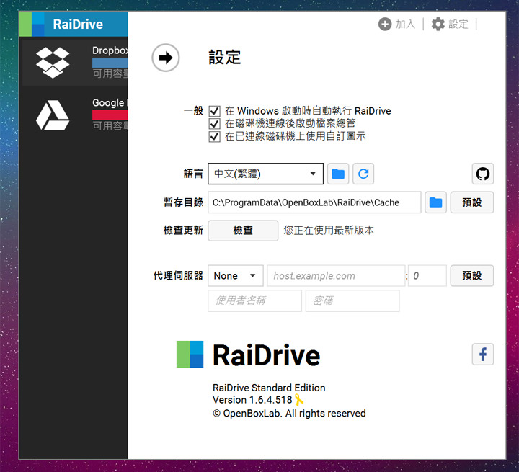Image resolution: width=519 pixels, height=472 pixels.
Task: Click the back arrow circle button
Action: click(x=166, y=58)
